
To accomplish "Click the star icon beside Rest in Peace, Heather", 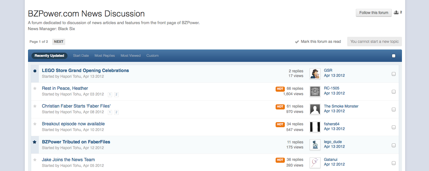I will (35, 89).
